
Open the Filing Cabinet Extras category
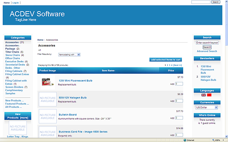pyautogui.click(x=17, y=74)
